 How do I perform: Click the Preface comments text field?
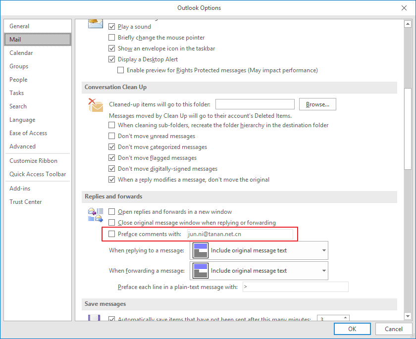pyautogui.click(x=240, y=234)
